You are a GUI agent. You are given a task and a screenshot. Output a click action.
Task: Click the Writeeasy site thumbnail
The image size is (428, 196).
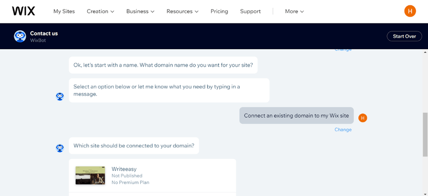(x=90, y=175)
